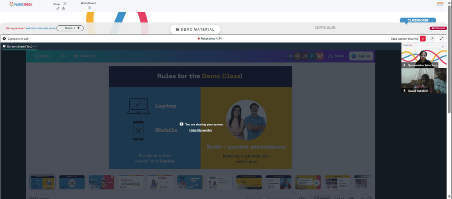Click the Recording 4:34 indicator
The width and height of the screenshot is (452, 199).
pos(210,39)
